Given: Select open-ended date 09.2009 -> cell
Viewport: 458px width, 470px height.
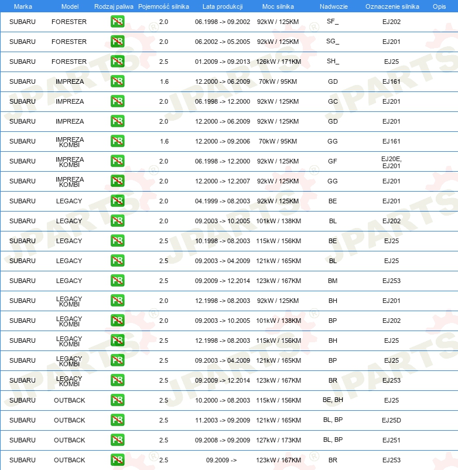Looking at the screenshot, I should point(221,460).
